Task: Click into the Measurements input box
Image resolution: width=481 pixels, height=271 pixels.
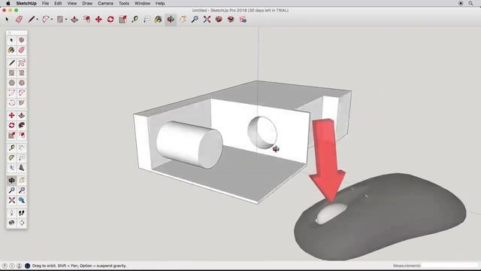Action: coord(449,266)
